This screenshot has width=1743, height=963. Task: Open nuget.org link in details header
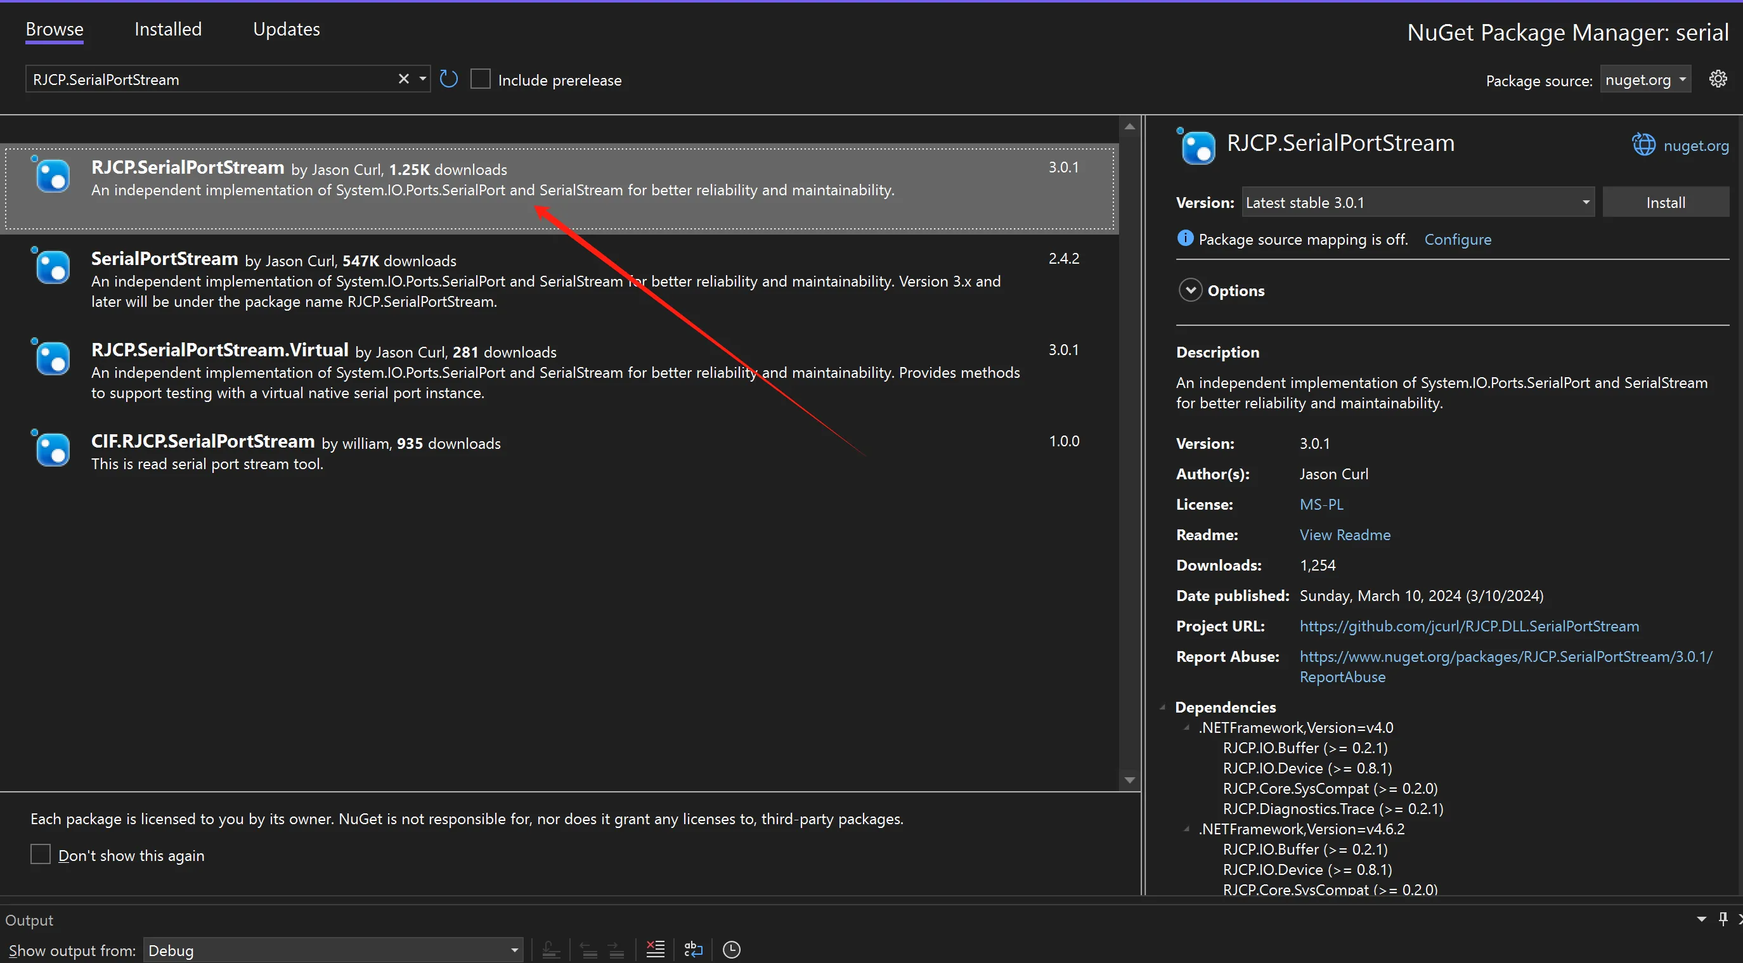(x=1695, y=146)
